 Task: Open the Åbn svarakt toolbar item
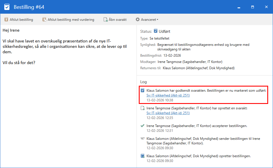point(117,20)
